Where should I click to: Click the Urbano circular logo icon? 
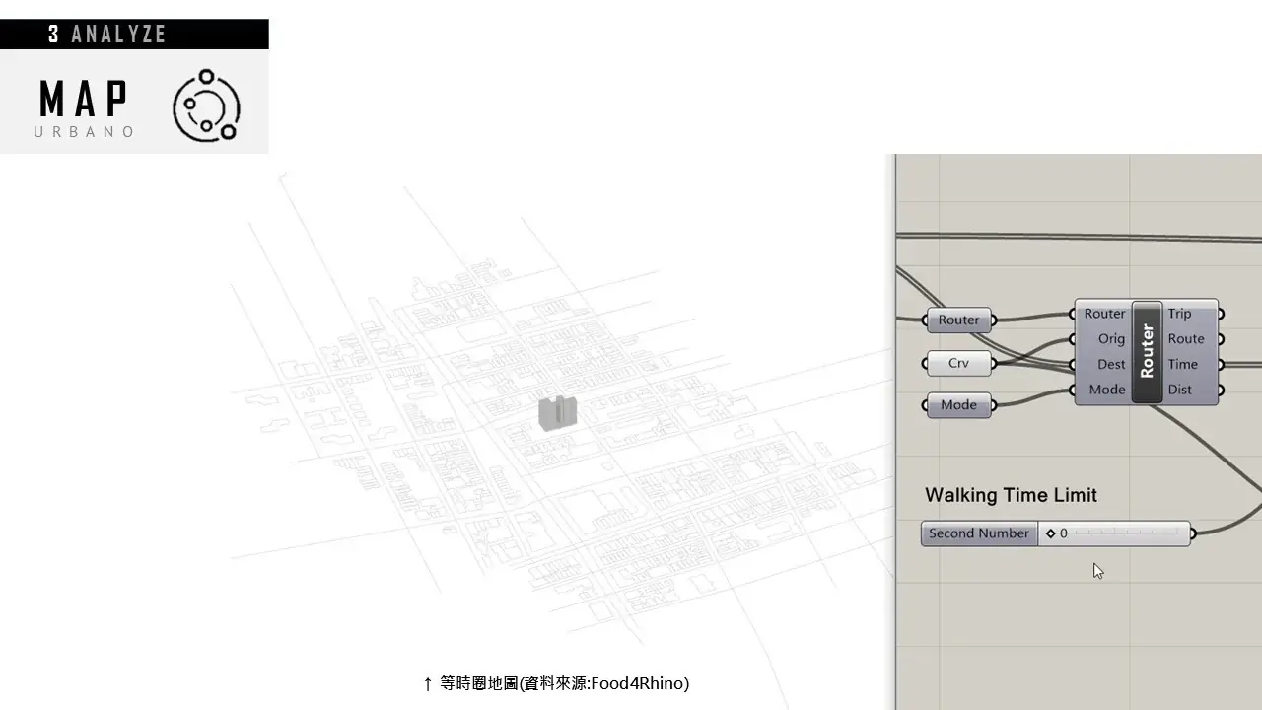pyautogui.click(x=206, y=106)
